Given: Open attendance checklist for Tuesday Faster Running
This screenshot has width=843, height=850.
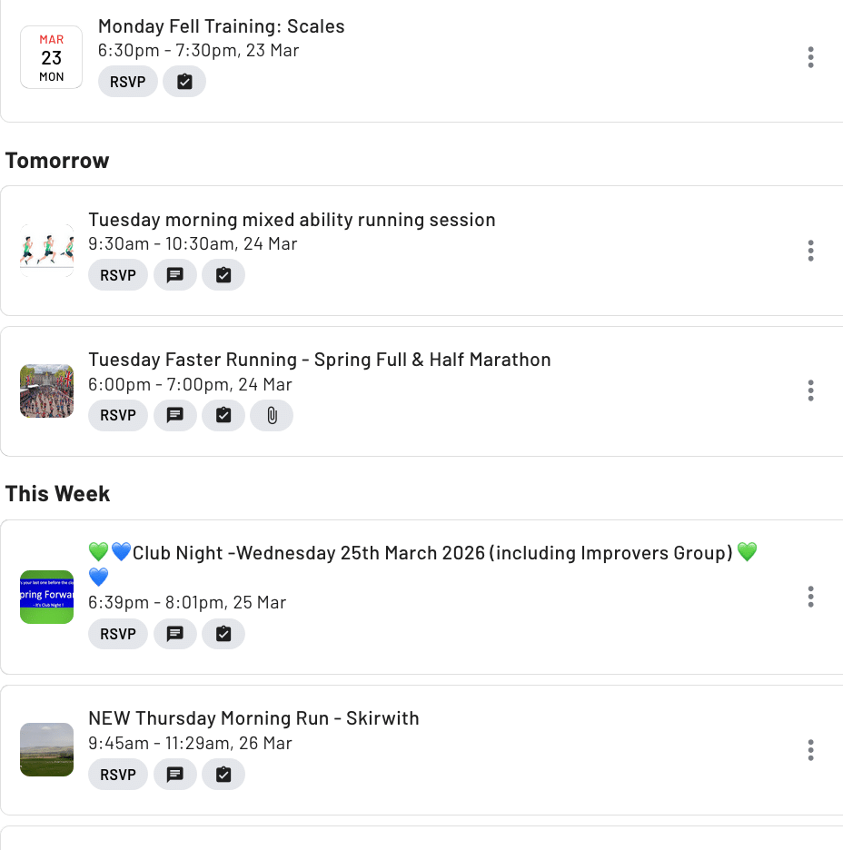Looking at the screenshot, I should (223, 415).
